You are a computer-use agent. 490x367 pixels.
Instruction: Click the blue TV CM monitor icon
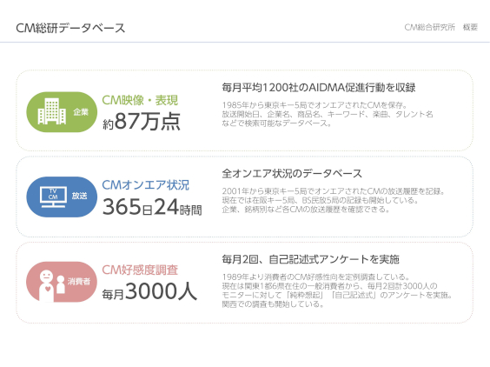point(53,197)
